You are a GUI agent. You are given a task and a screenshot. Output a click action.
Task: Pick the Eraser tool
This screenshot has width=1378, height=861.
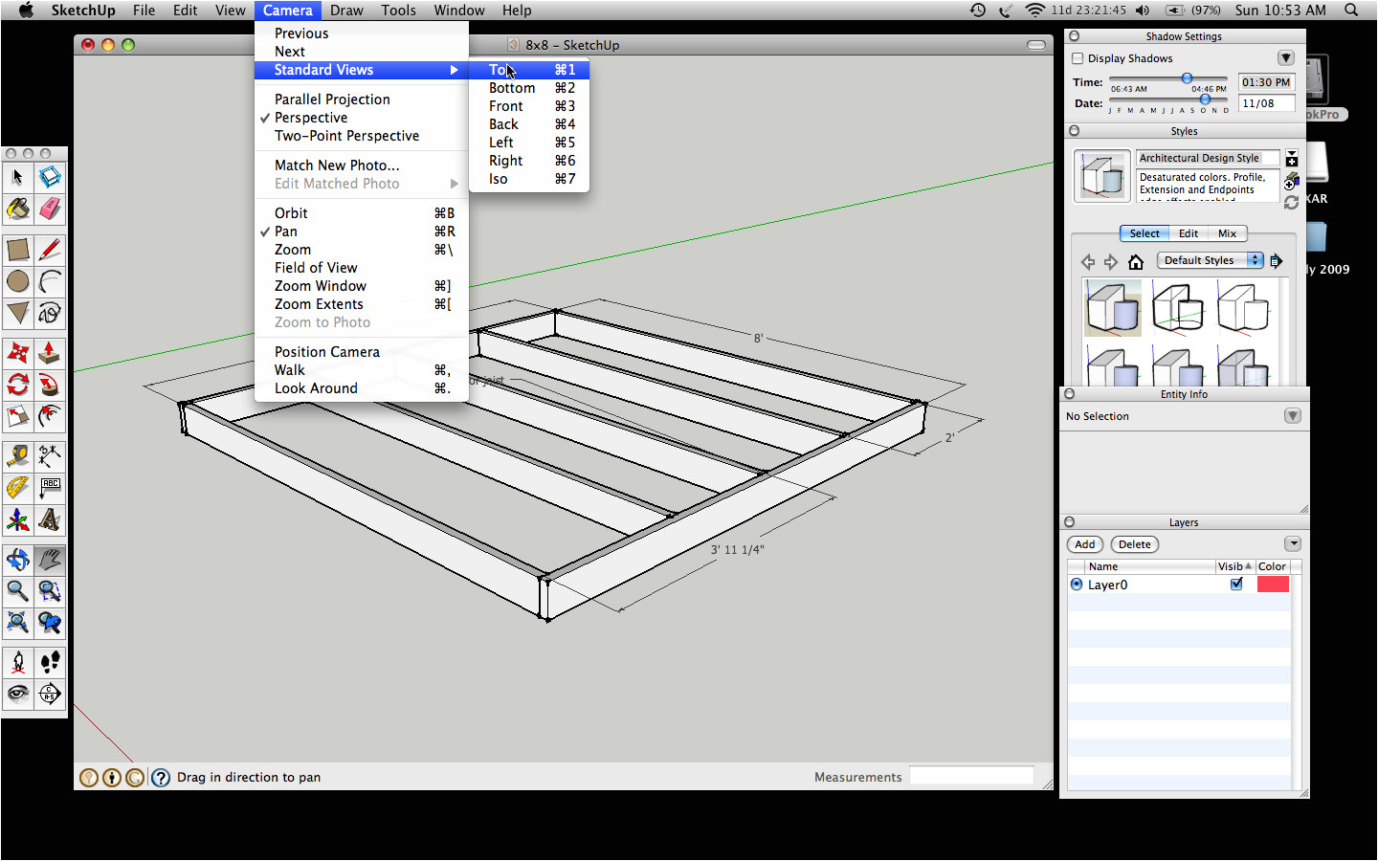(50, 209)
